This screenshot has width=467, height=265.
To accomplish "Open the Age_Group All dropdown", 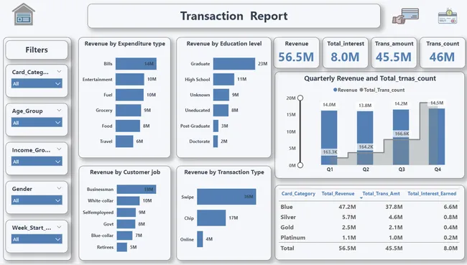I will (x=37, y=122).
